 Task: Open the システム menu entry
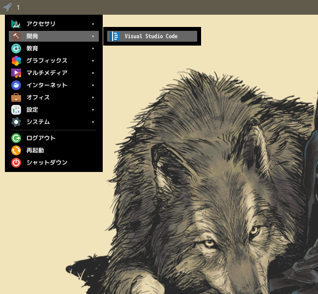(x=54, y=122)
